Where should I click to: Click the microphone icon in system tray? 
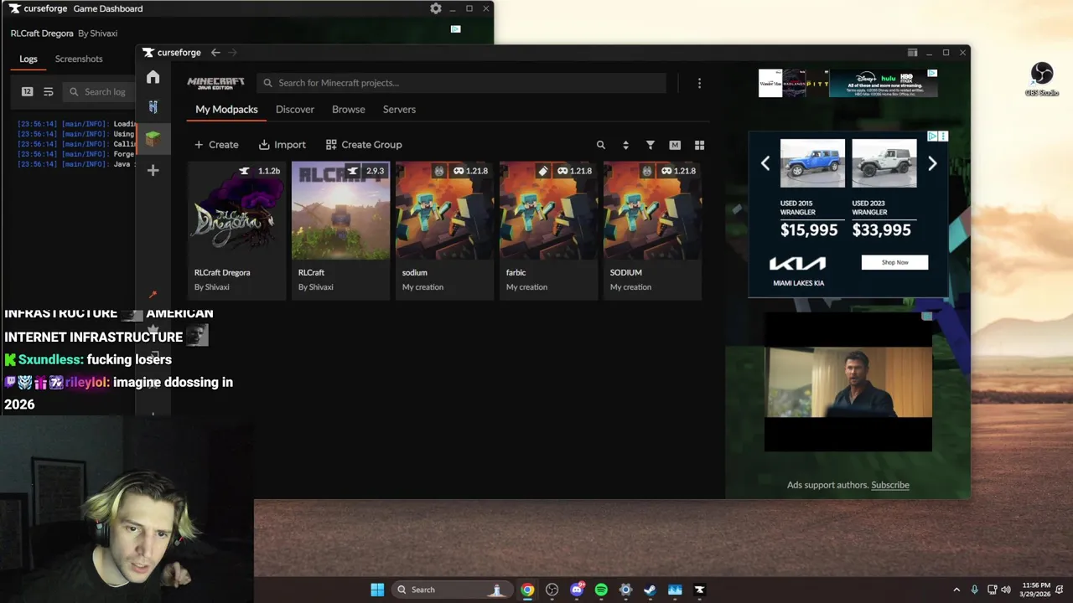pyautogui.click(x=974, y=590)
